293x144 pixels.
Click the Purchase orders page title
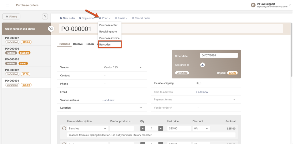point(27,5)
